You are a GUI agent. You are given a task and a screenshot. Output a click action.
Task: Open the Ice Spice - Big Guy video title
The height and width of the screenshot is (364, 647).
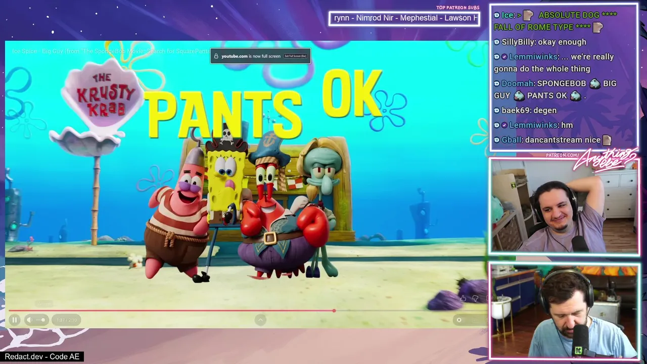[x=111, y=51]
